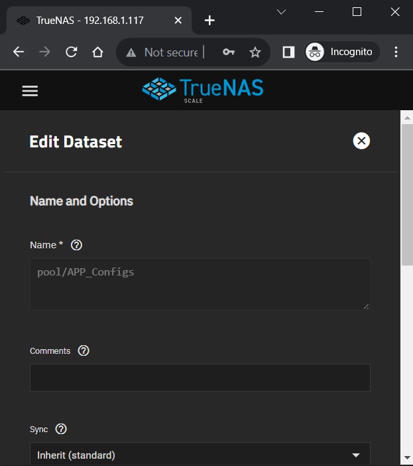
Task: Show help for the Sync option
Action: (x=61, y=429)
